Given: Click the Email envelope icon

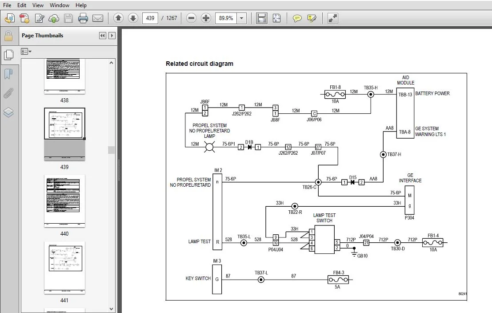Looking at the screenshot, I should [98, 18].
